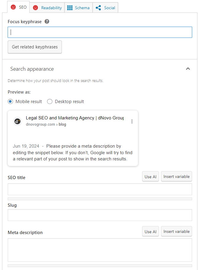The image size is (198, 270).
Task: Click the Social share icon
Action: point(98,8)
